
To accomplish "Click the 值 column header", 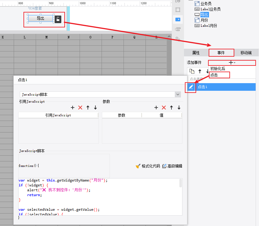I will pos(162,115).
